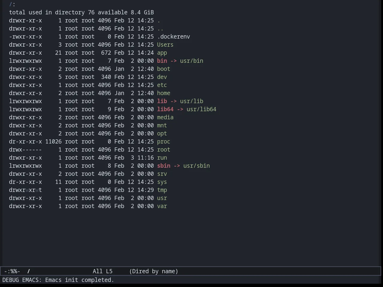This screenshot has height=287, width=383.
Task: Click the '-:%%-' status in mode line
Action: pos(12,271)
